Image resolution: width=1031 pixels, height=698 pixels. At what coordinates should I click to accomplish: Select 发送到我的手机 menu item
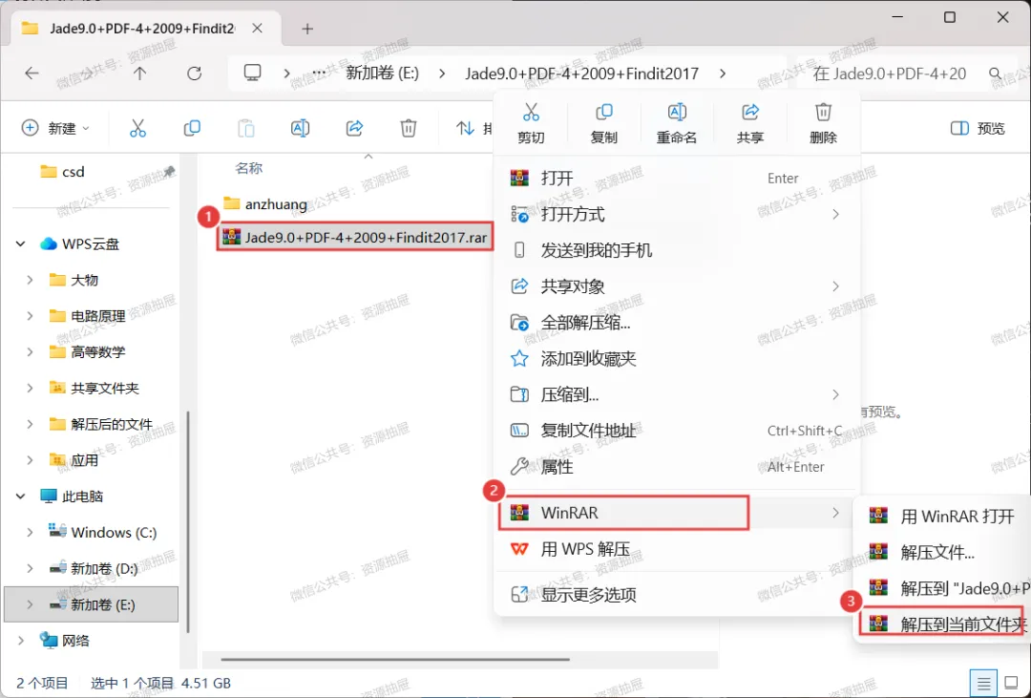[676, 250]
